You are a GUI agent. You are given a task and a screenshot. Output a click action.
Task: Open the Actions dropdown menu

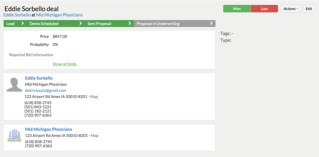pos(291,9)
